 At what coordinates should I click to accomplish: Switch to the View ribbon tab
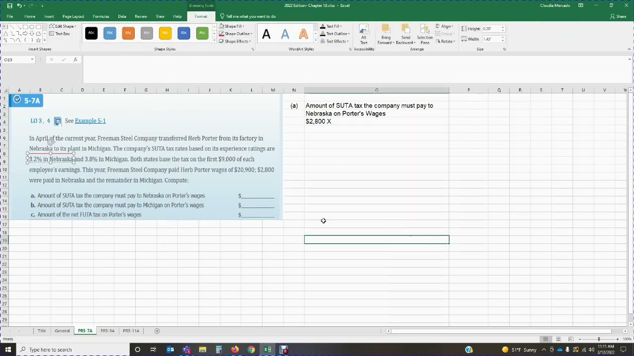coord(160,16)
